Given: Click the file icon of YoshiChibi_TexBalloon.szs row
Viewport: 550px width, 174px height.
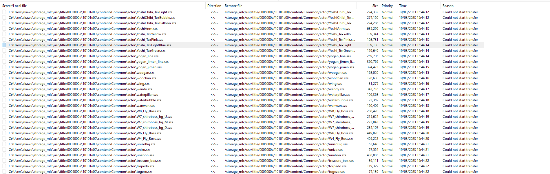Looking at the screenshot, I should tap(4, 23).
